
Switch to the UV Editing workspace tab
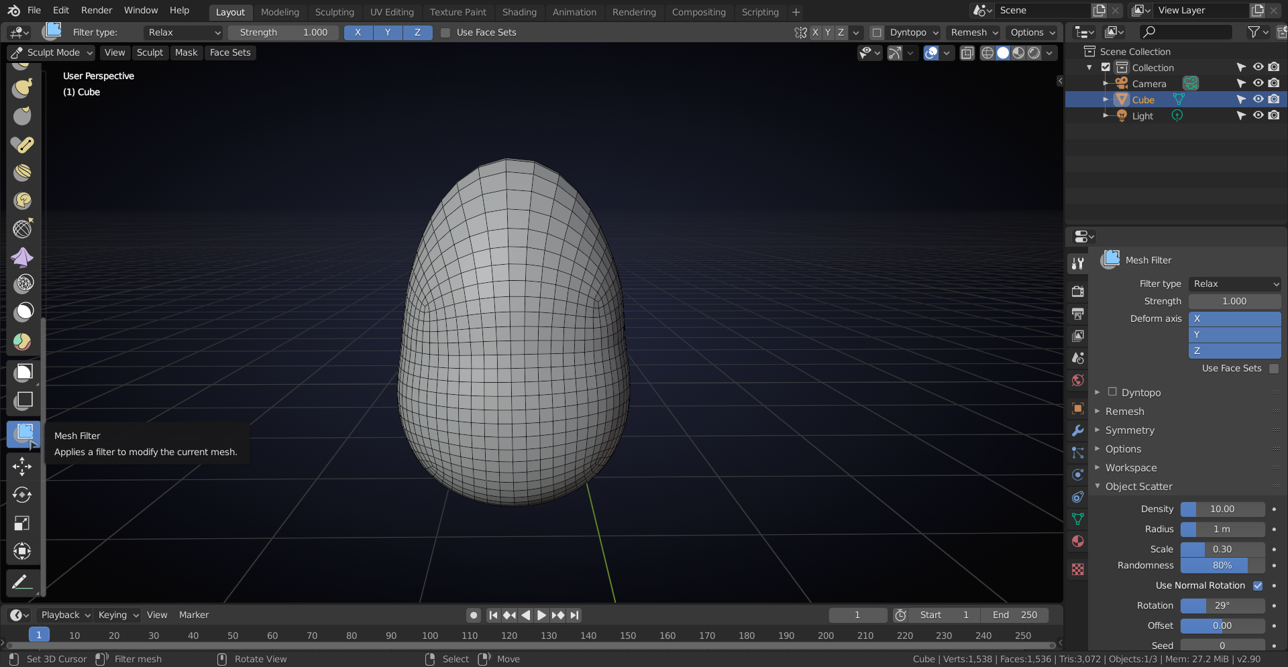[x=392, y=12]
